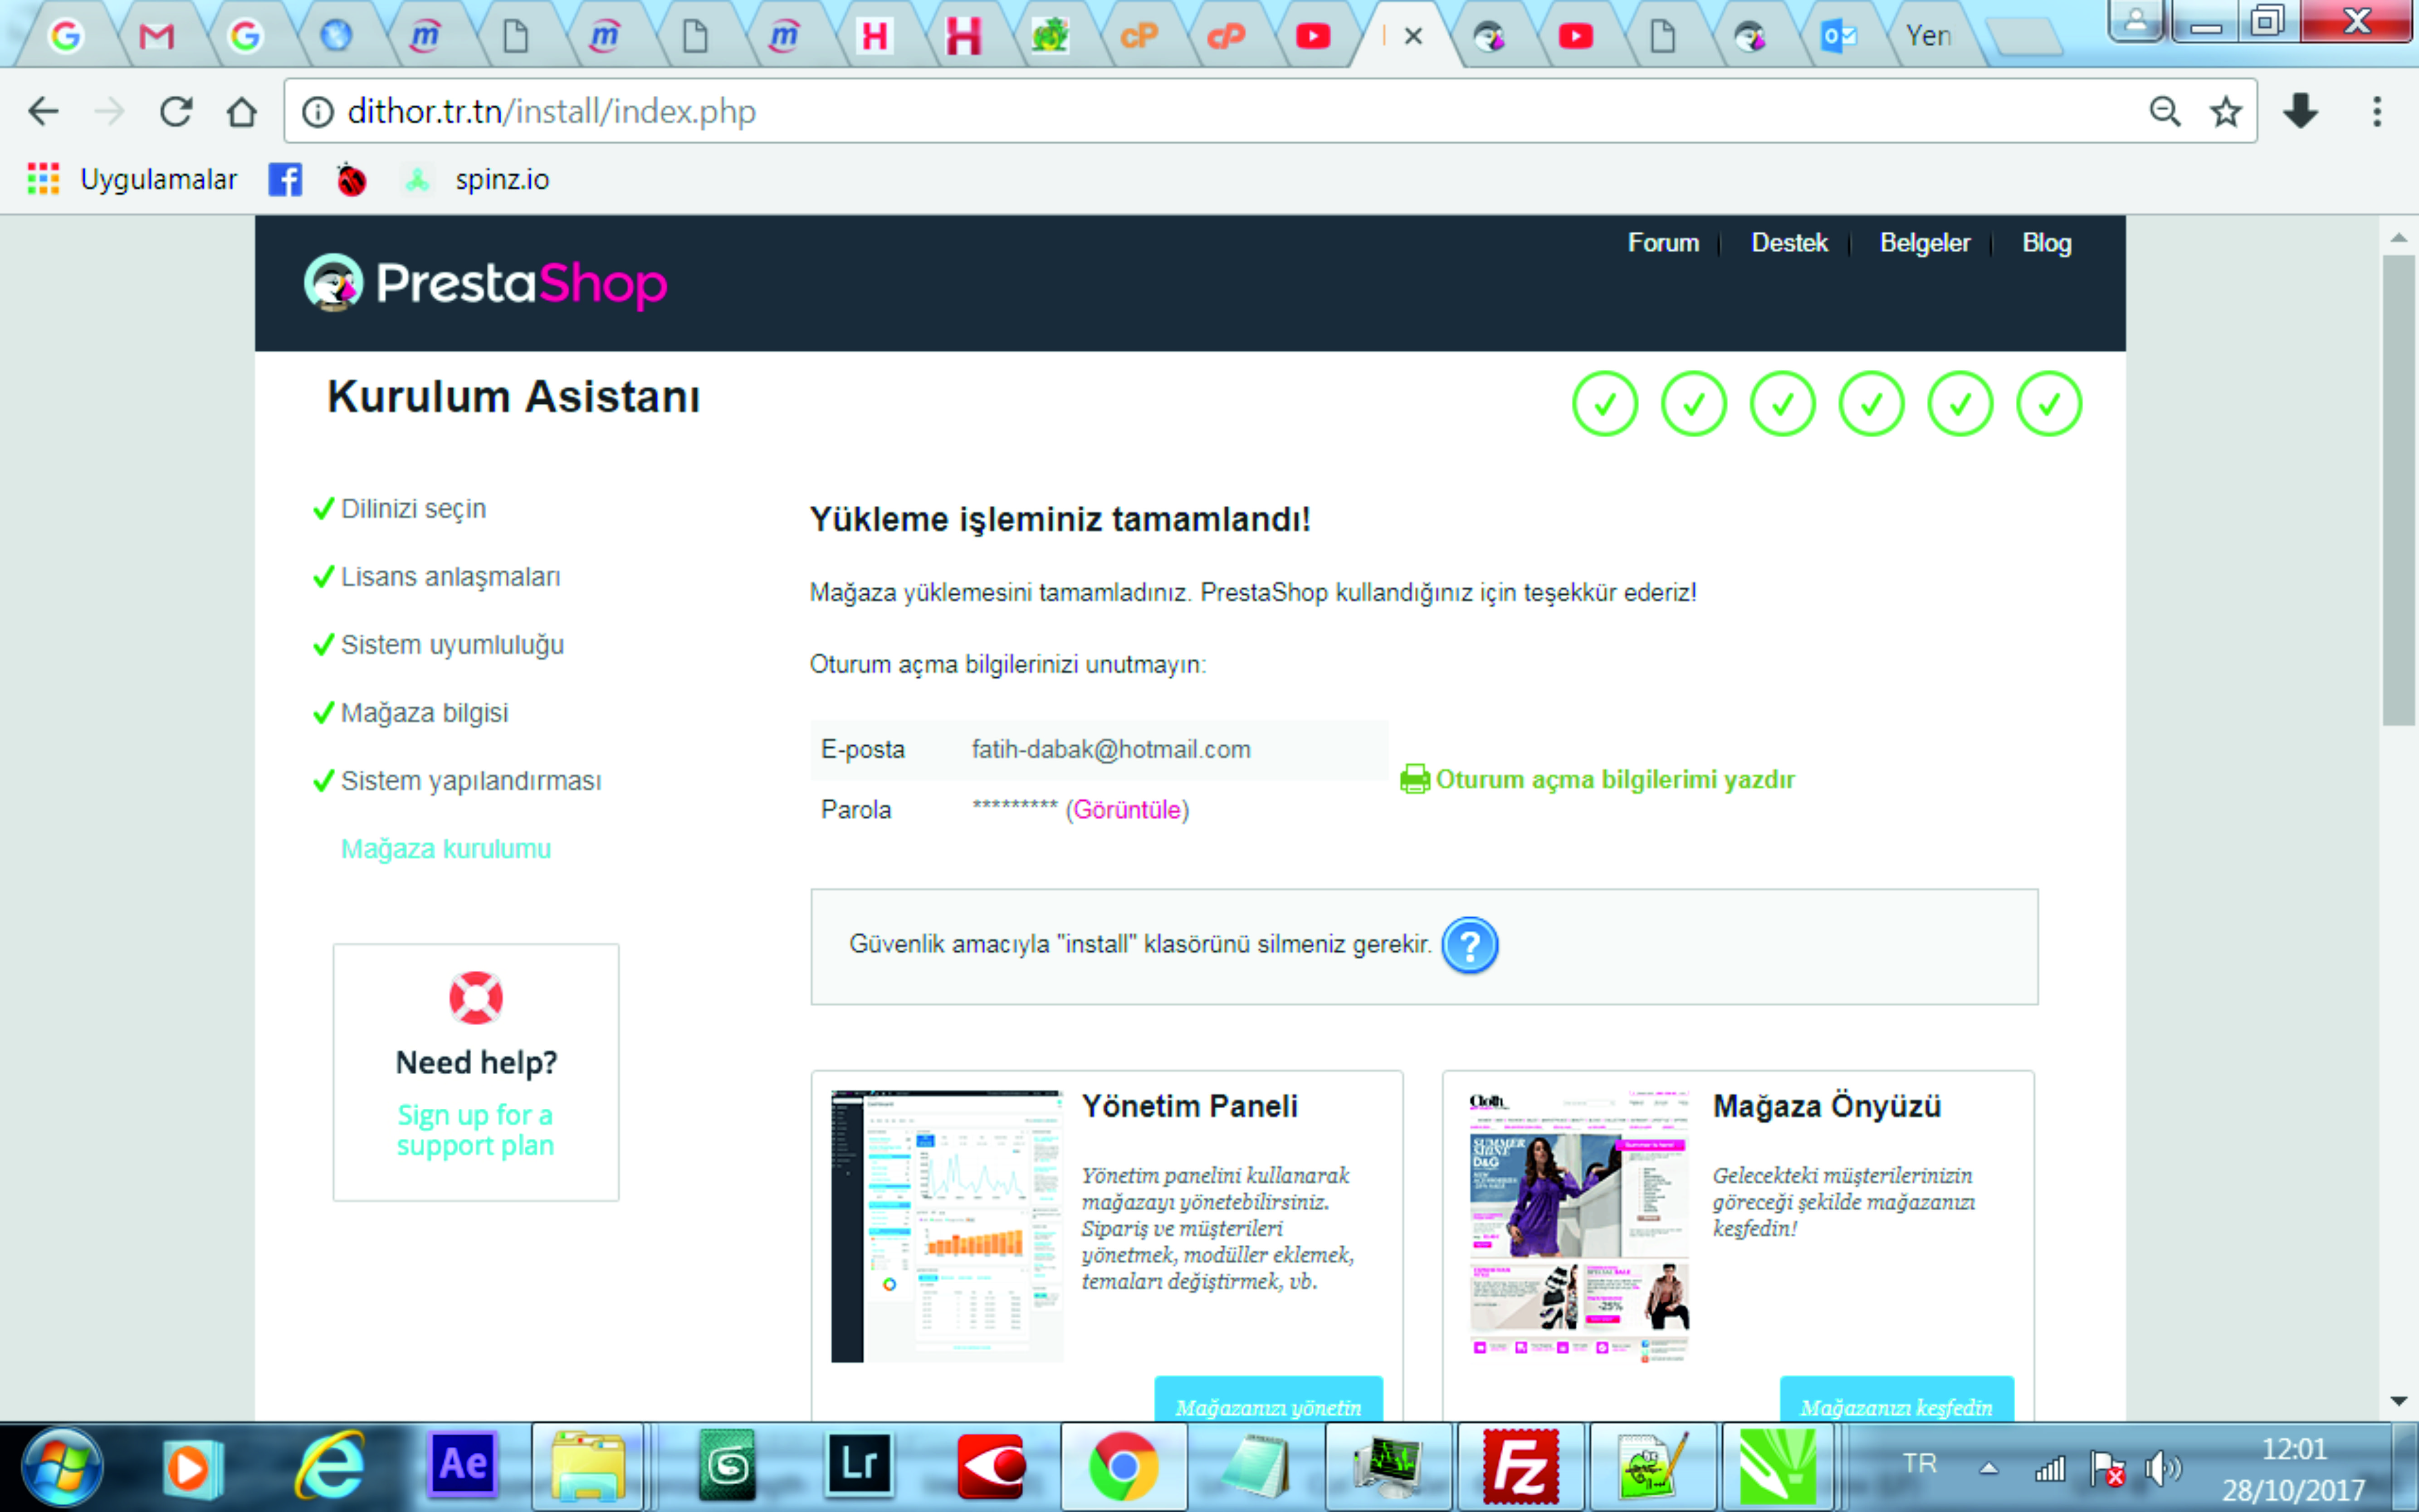Open the Windows Start menu

click(62, 1467)
